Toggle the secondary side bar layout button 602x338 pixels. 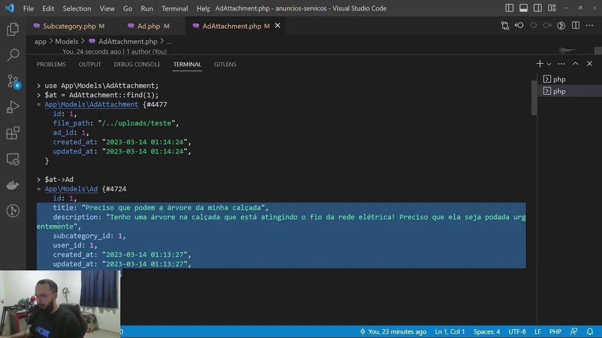[538, 8]
